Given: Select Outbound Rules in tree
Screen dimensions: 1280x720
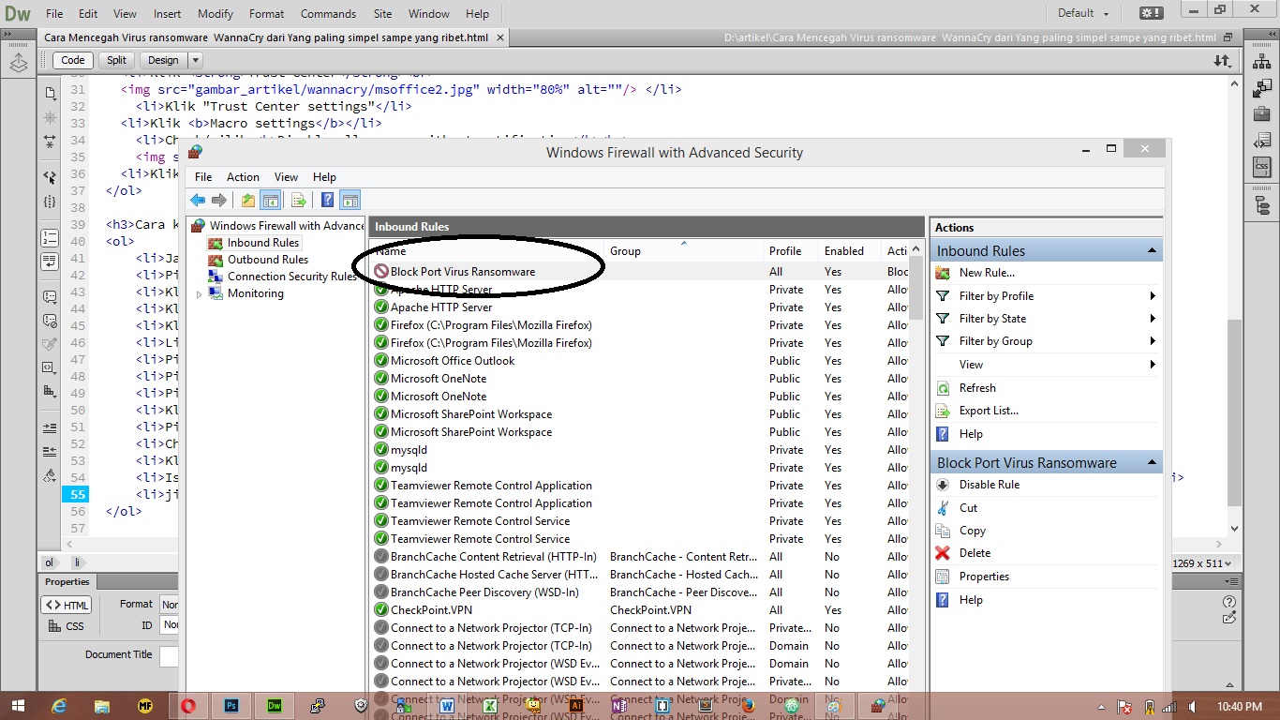Looking at the screenshot, I should [x=268, y=260].
